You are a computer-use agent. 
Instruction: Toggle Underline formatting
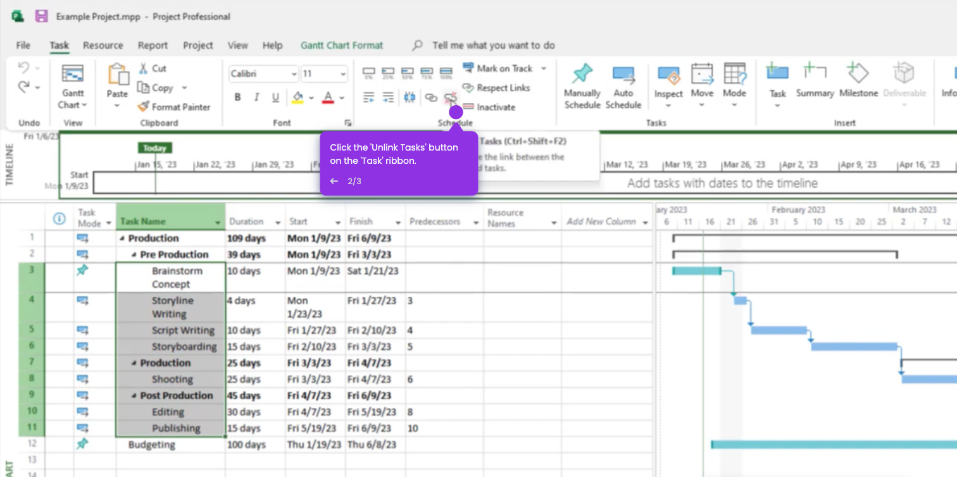[276, 97]
